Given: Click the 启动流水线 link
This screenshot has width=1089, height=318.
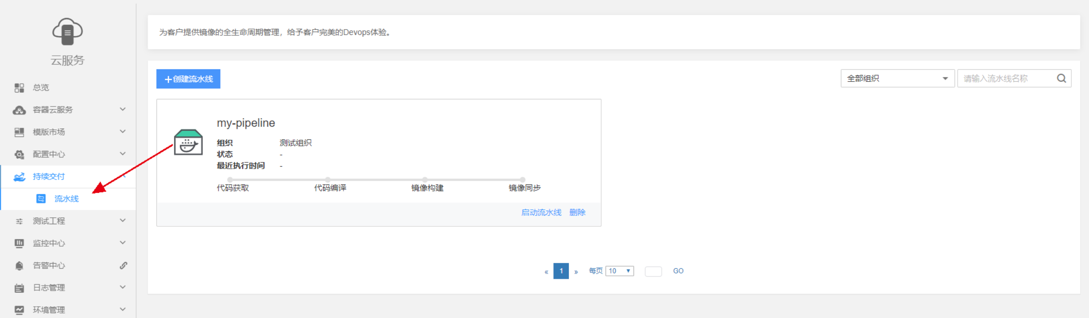Looking at the screenshot, I should pos(541,212).
